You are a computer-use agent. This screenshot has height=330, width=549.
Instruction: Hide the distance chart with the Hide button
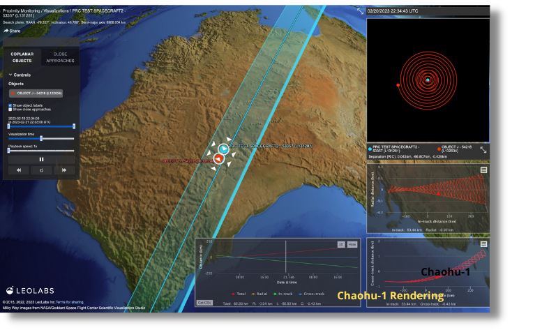(352, 244)
